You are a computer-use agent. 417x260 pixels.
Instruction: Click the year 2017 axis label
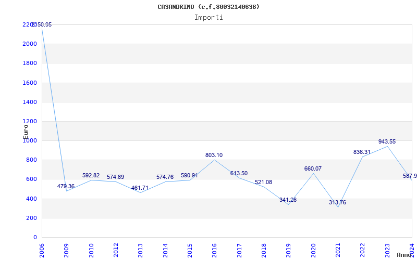coord(239,250)
